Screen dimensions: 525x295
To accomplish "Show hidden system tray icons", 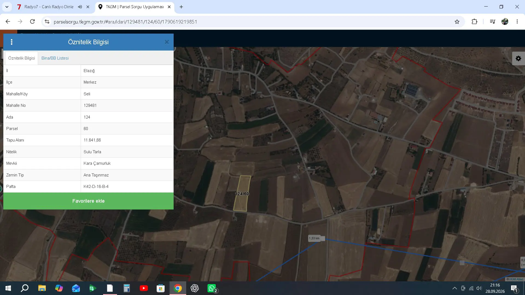I will click(454, 288).
